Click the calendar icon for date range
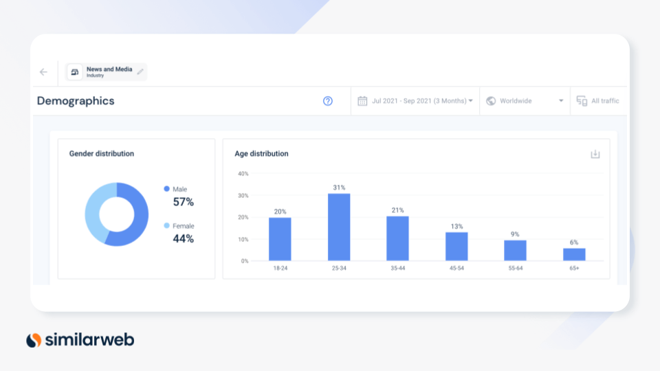660x371 pixels. pos(362,101)
